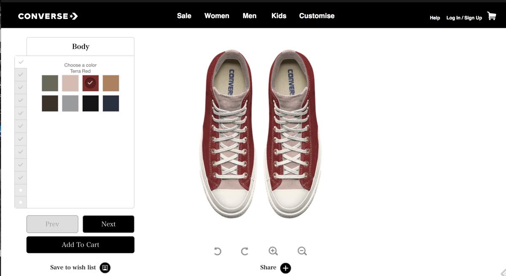Click the left shoe preview image

[228, 134]
